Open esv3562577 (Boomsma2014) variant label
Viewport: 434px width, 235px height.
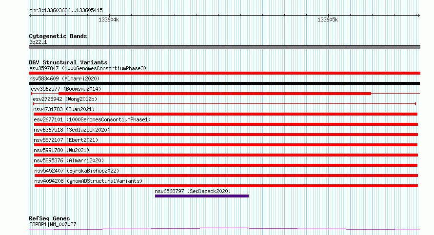pyautogui.click(x=66, y=89)
